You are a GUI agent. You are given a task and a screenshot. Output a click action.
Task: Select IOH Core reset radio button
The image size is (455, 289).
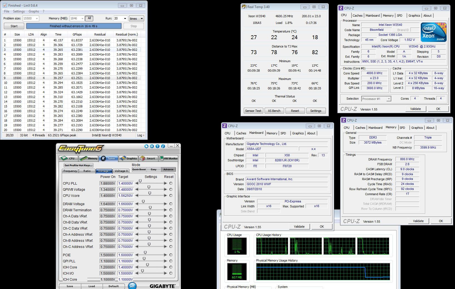pos(171,267)
